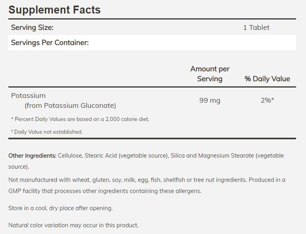Click the % Daily Value column header
Image resolution: width=306 pixels, height=234 pixels.
267,79
